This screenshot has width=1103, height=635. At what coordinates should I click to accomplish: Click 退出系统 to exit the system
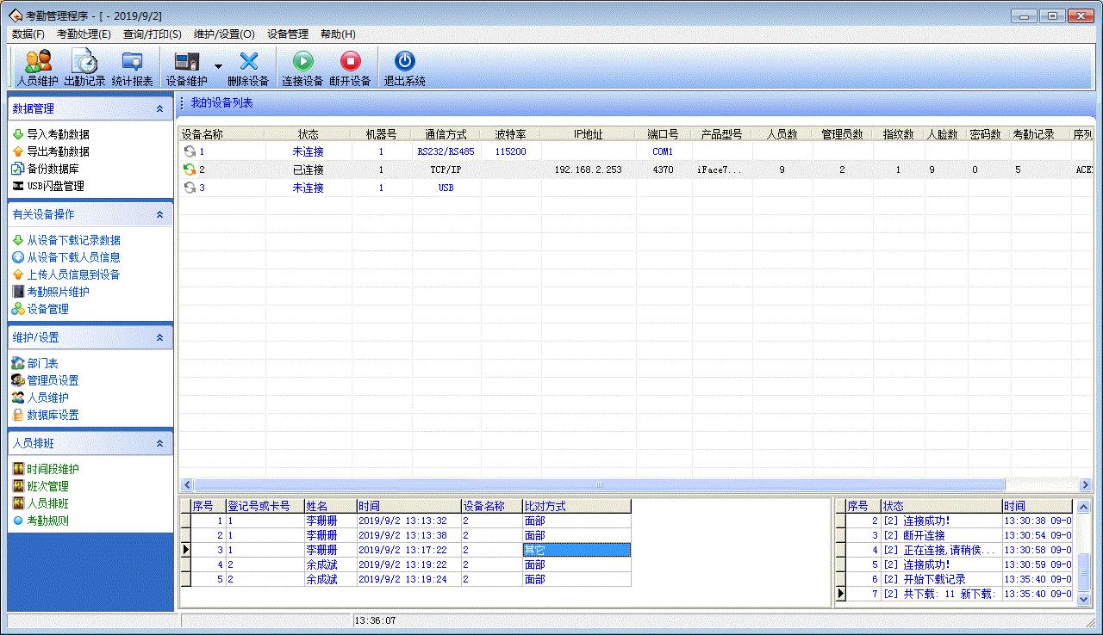tap(403, 66)
